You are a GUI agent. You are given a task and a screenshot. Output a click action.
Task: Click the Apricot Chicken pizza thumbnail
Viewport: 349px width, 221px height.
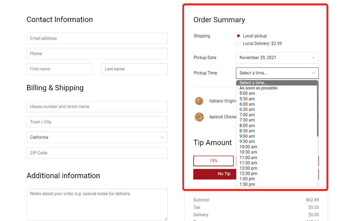pos(199,117)
